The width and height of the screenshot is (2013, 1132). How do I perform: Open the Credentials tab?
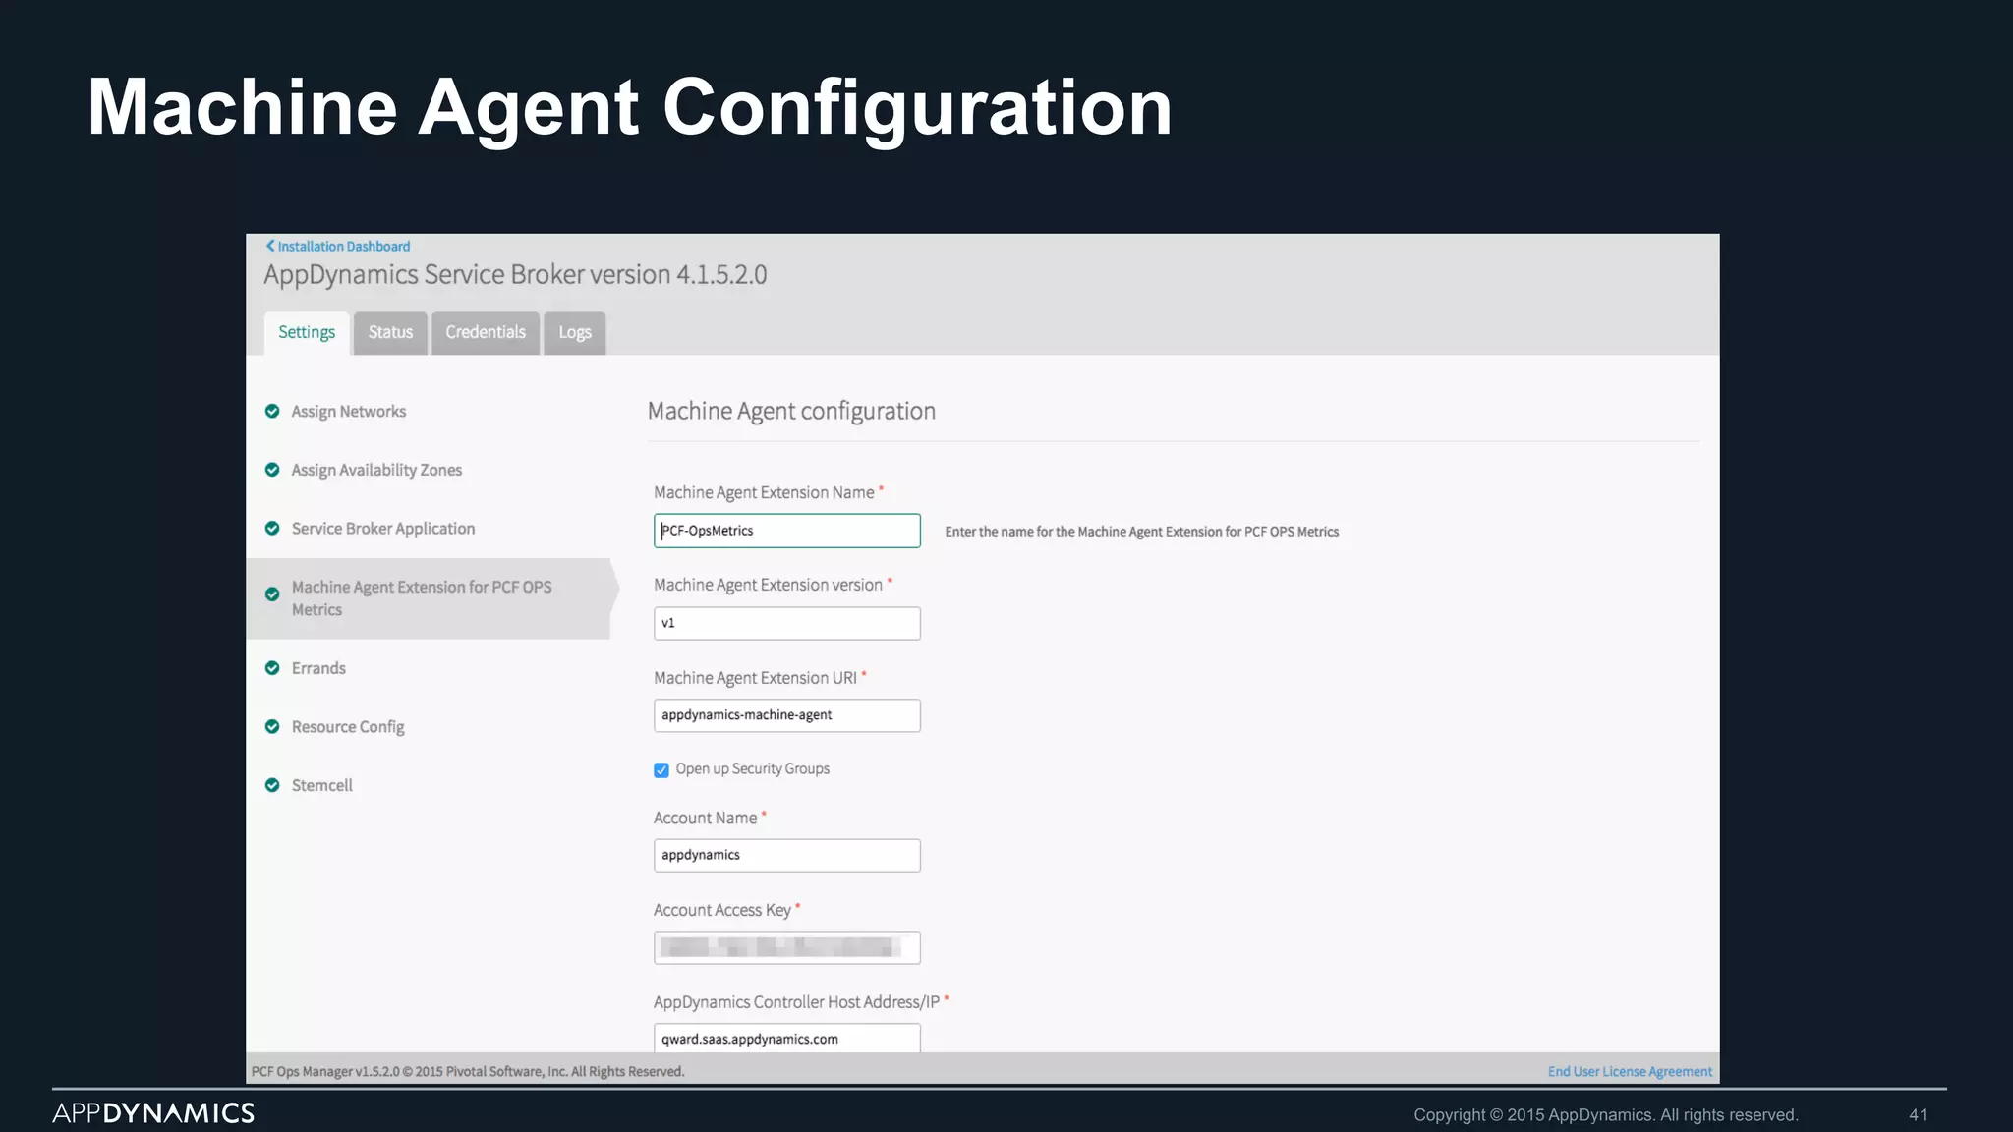click(486, 333)
